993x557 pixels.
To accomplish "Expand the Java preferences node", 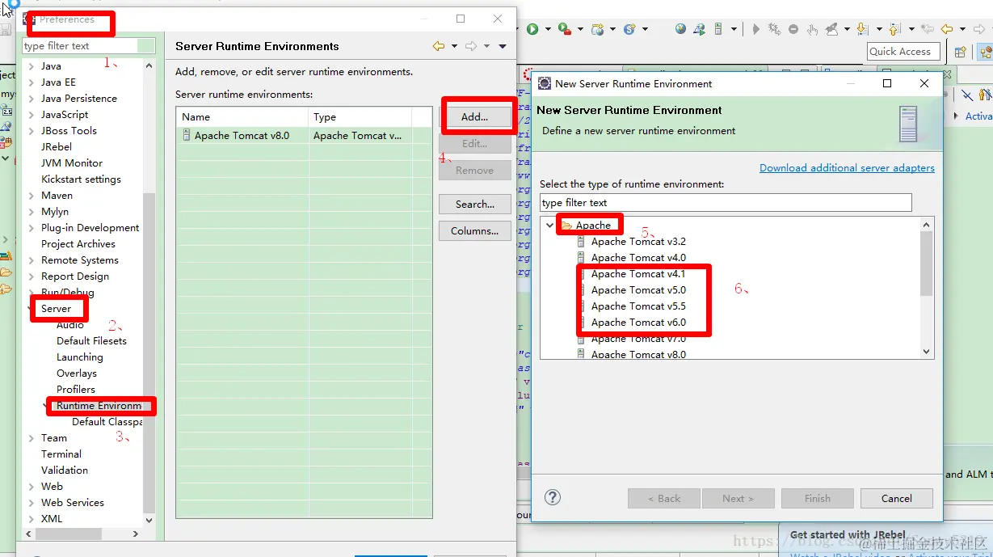I will click(31, 66).
